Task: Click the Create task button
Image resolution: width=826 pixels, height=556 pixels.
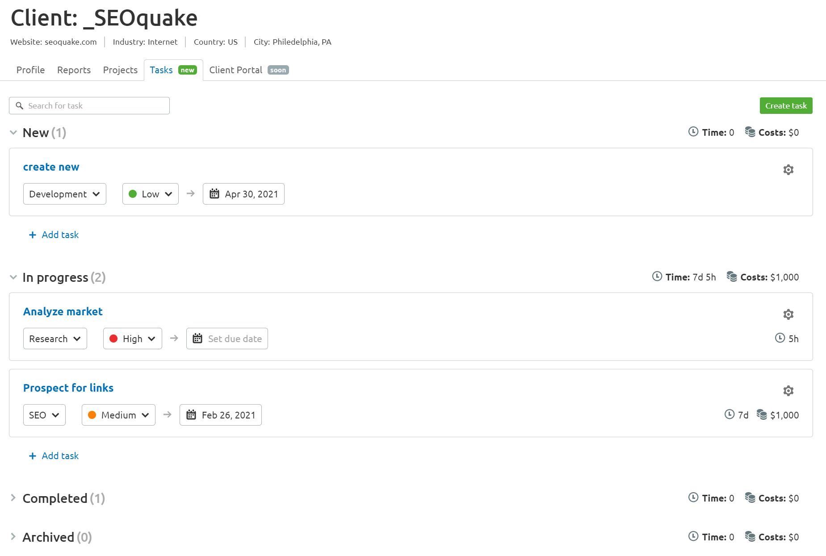Action: [786, 105]
